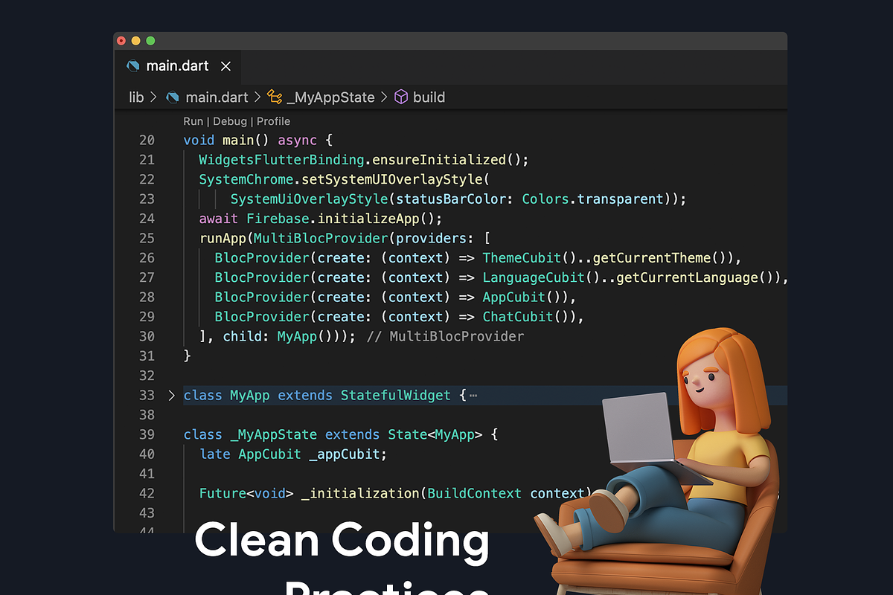Click the 'main' function name on line 20
This screenshot has width=893, height=595.
[x=238, y=140]
